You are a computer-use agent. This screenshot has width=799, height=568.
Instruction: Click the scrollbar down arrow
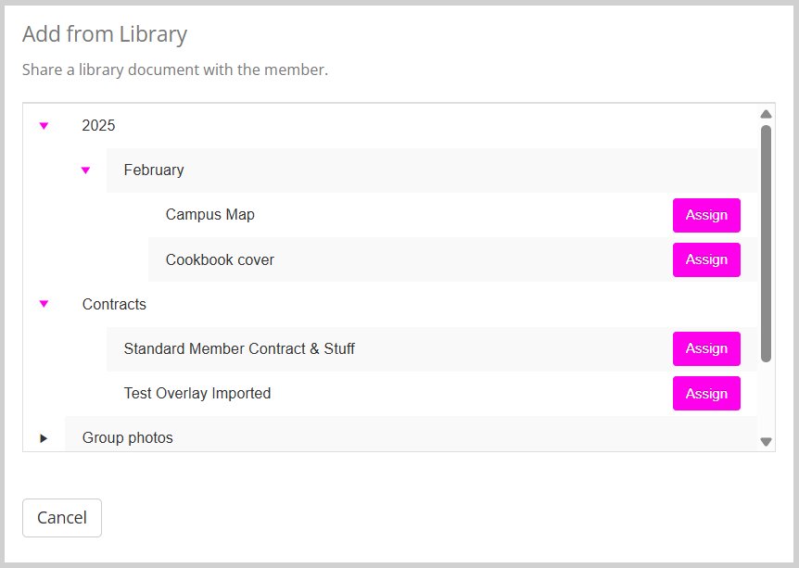766,442
